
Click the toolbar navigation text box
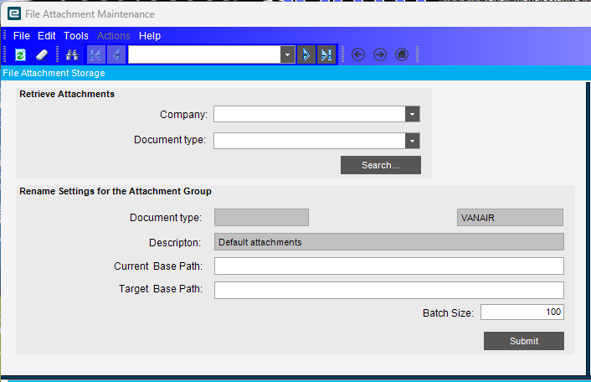204,55
